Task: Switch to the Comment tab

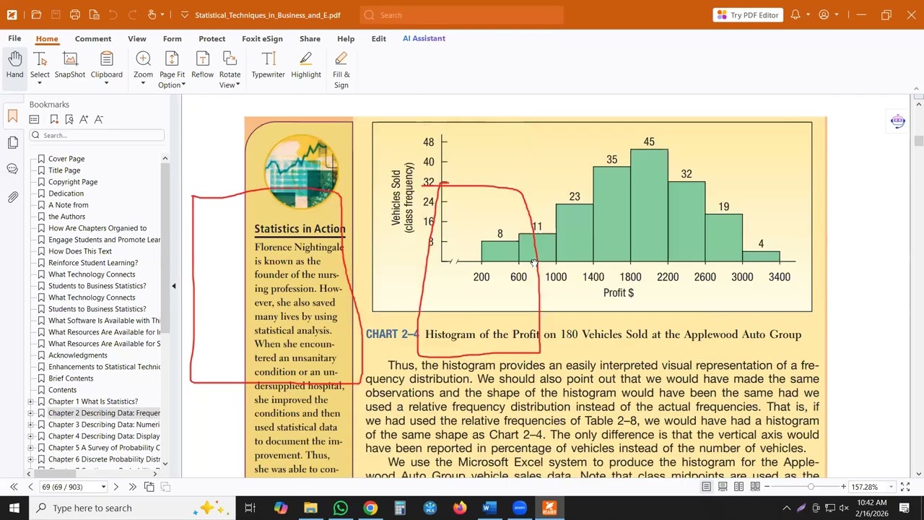Action: coord(93,38)
